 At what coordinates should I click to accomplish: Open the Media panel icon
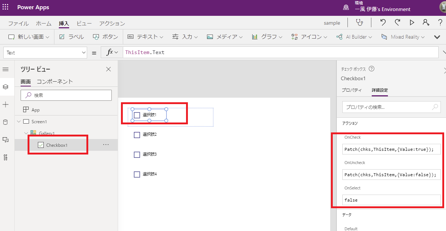point(6,140)
